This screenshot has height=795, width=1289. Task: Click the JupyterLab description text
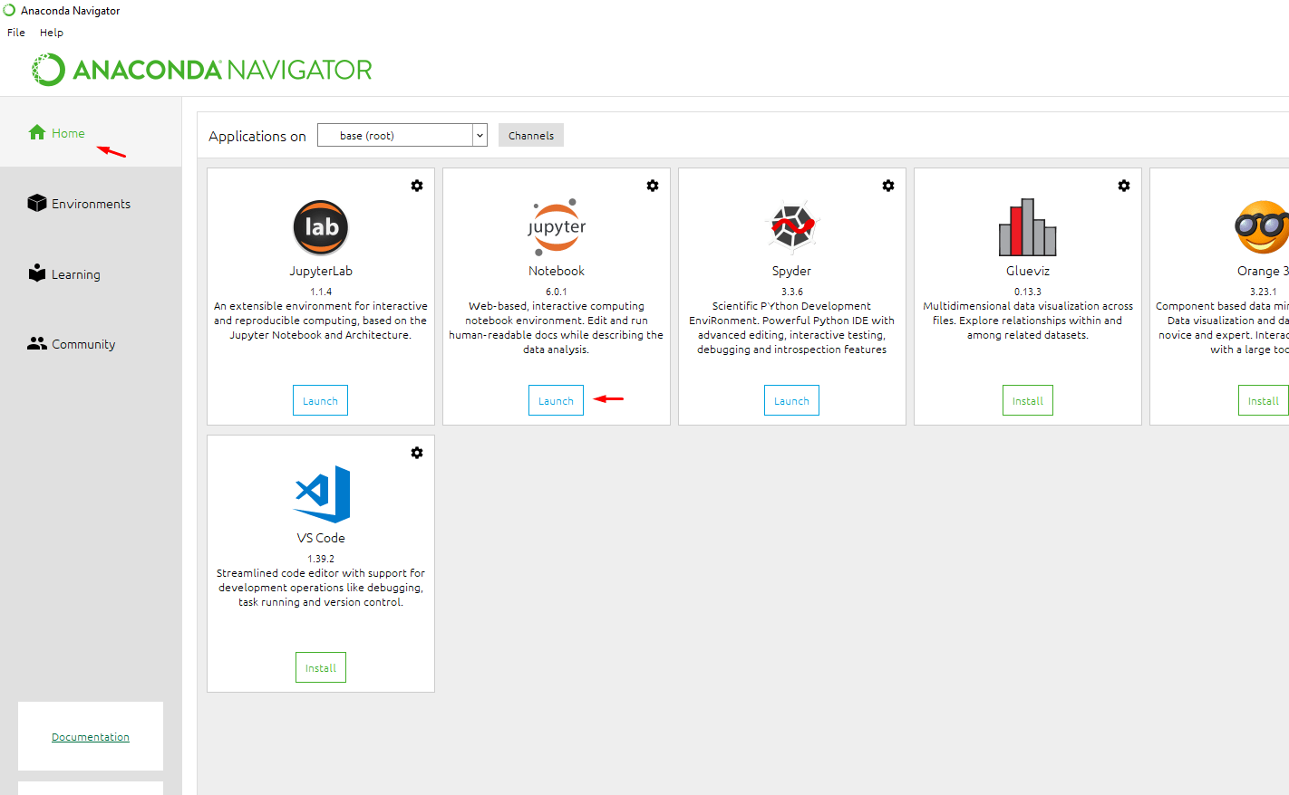(x=321, y=321)
